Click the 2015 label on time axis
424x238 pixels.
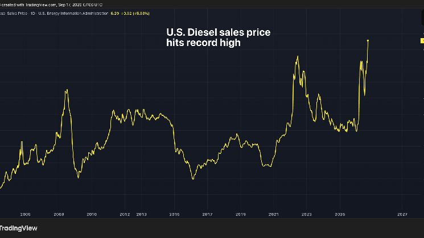click(174, 214)
